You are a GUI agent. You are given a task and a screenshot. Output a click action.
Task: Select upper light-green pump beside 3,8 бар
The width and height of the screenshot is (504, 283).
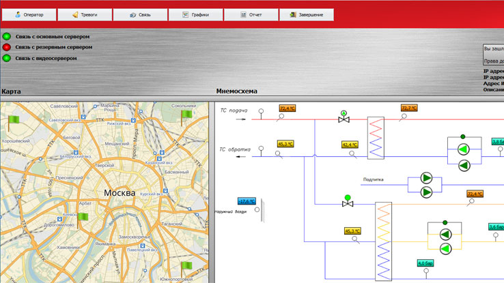point(464,149)
